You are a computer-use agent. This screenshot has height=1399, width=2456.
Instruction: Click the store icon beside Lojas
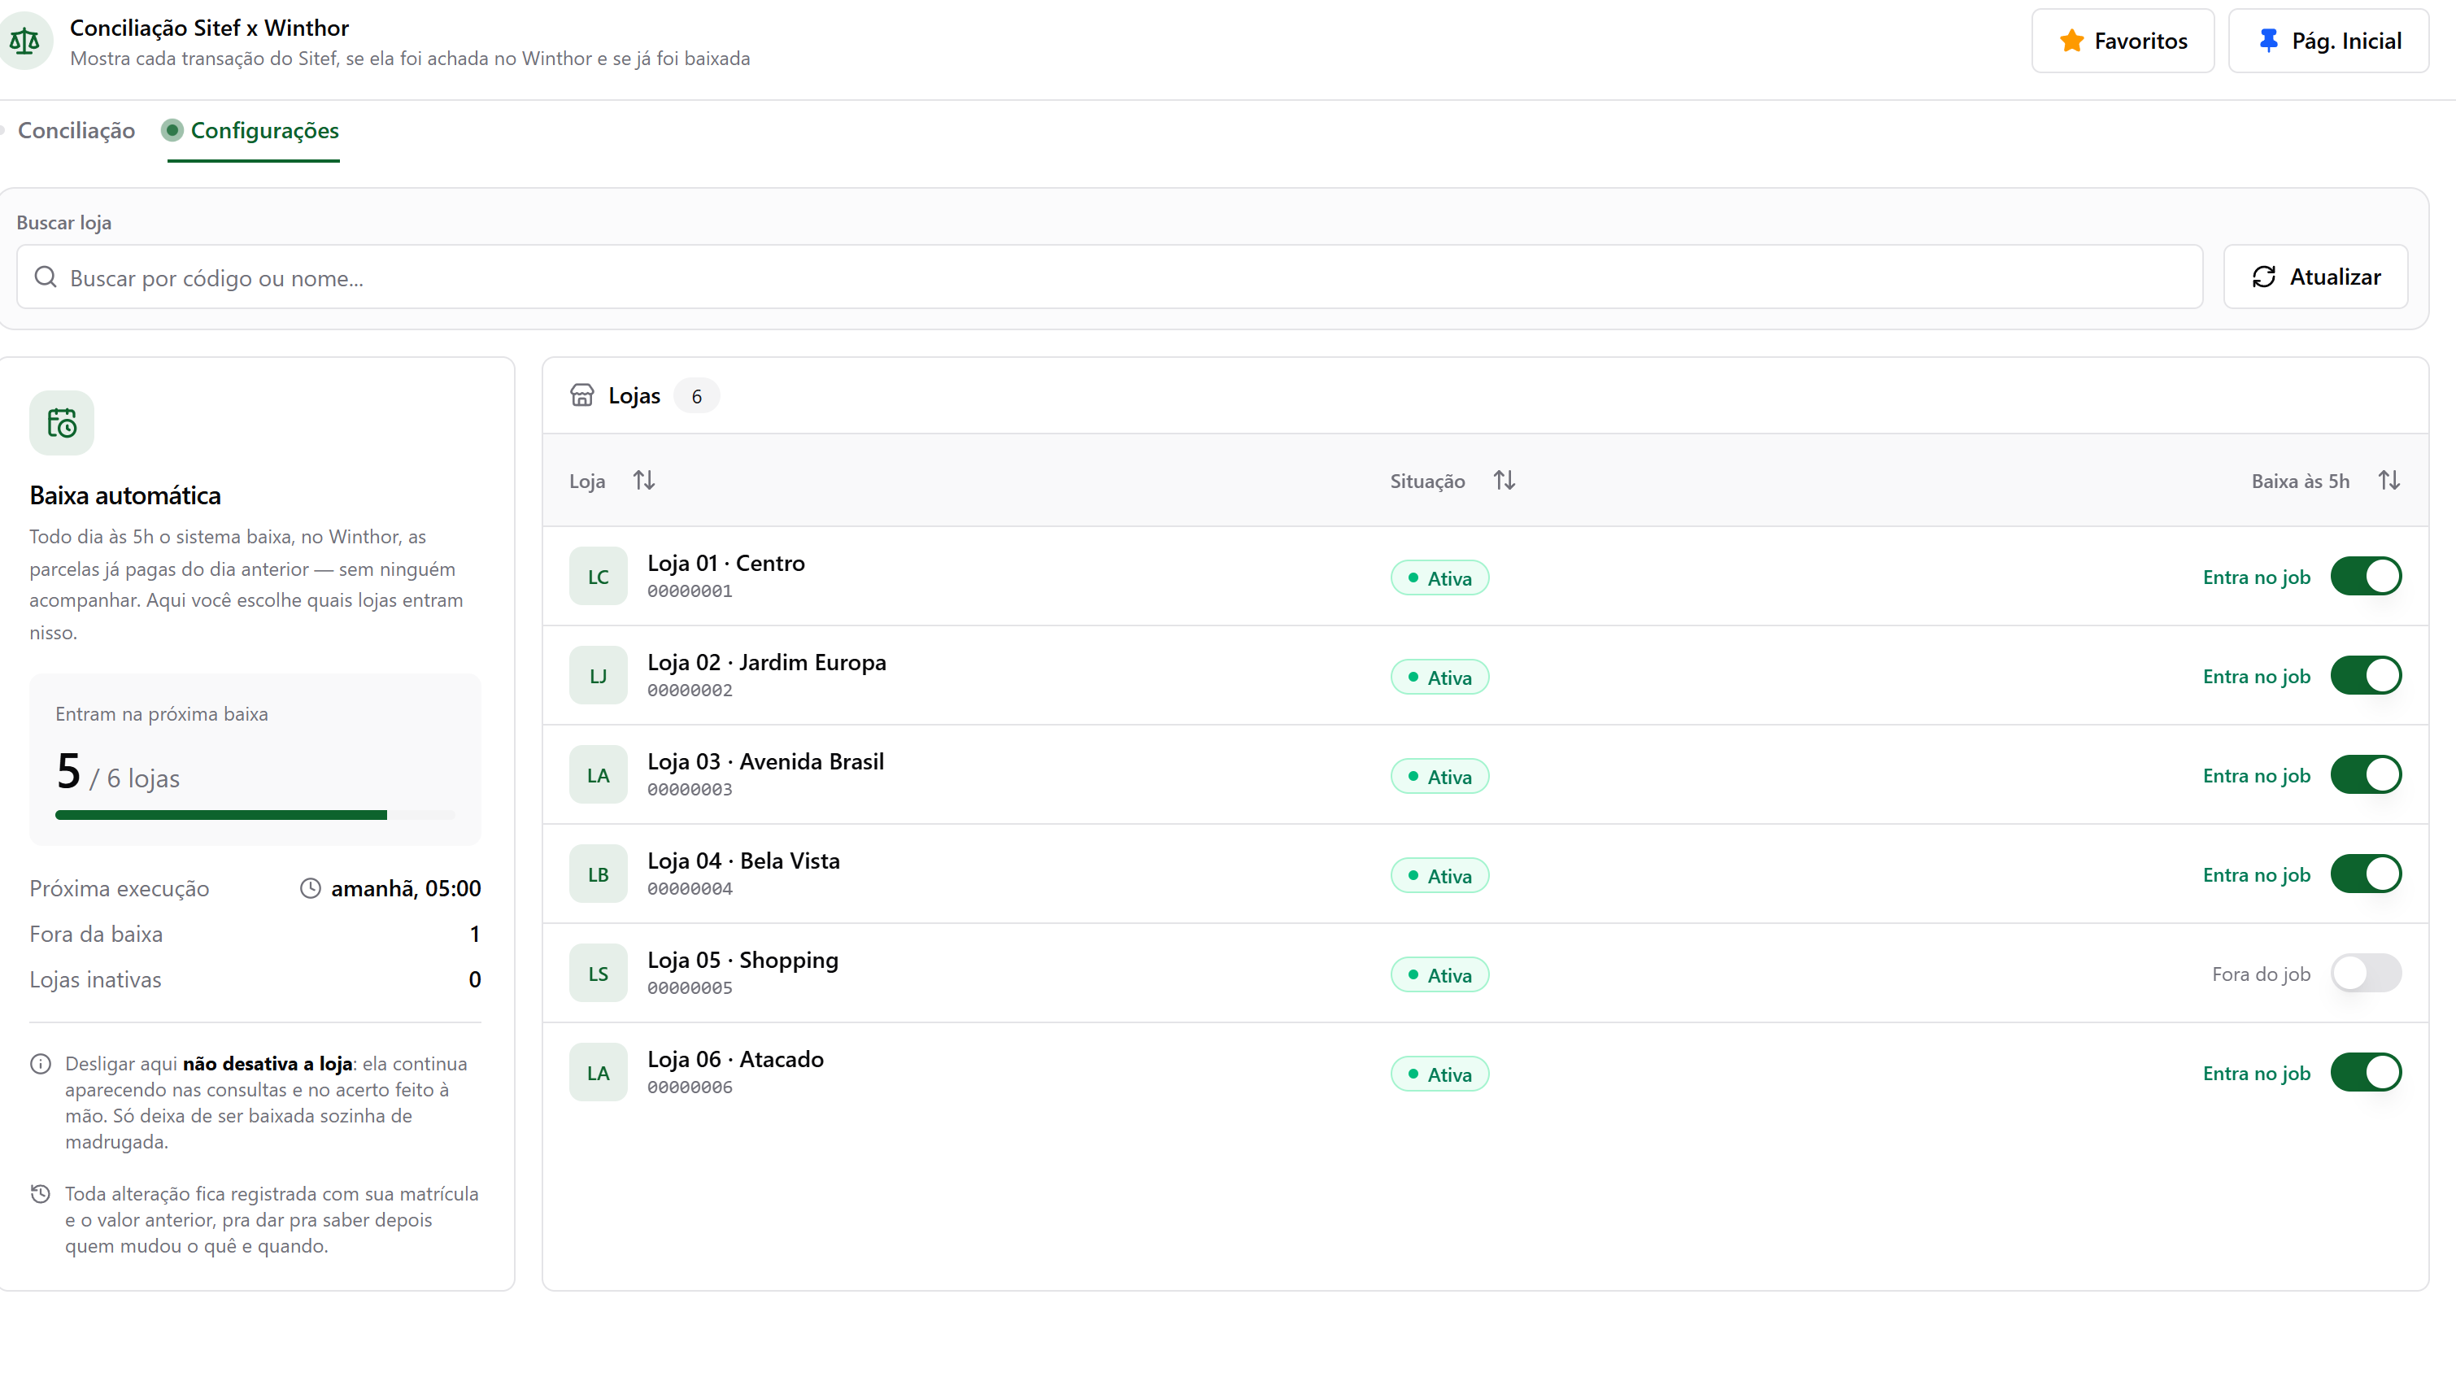pos(582,395)
